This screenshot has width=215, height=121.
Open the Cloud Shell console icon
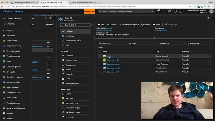164,11
